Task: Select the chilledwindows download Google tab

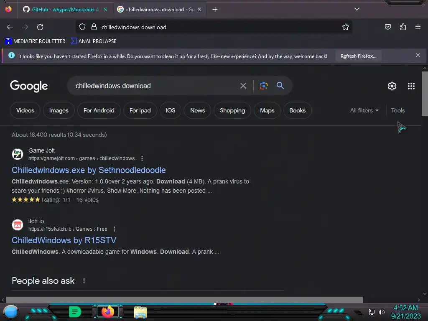Action: coord(160,10)
